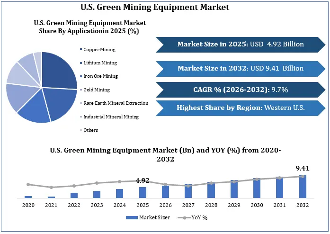
Task: Click the 2027 axis label
Action: tap(188, 205)
